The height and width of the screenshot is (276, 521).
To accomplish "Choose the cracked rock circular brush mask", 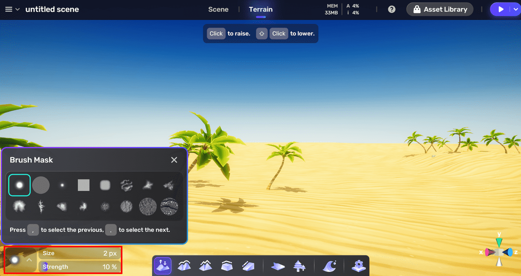I will pos(169,207).
